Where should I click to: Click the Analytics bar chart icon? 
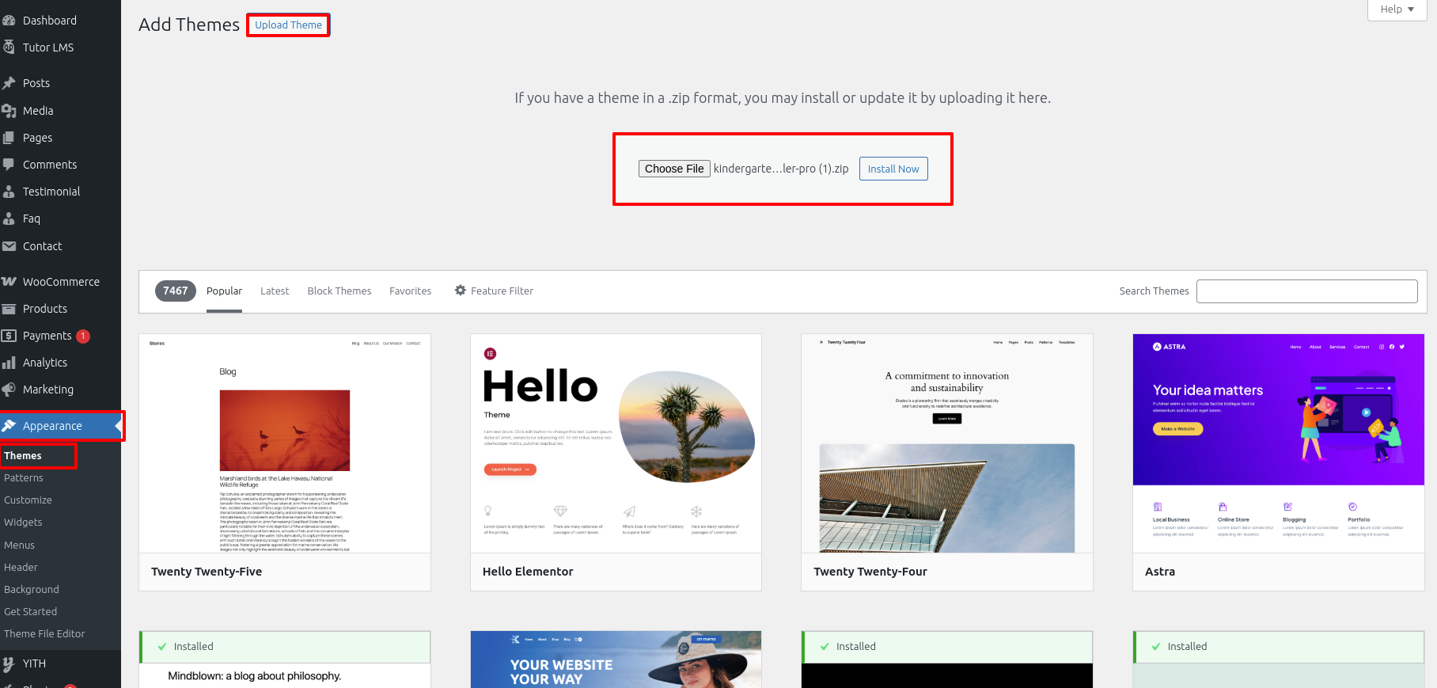pyautogui.click(x=9, y=363)
